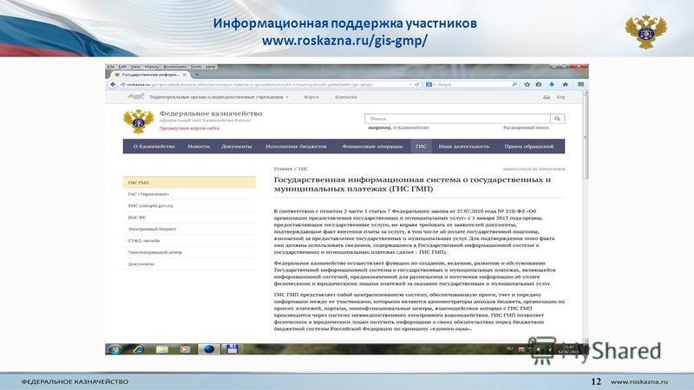This screenshot has height=390, width=694.
Task: Click the page vertical scrollbar thumb
Action: point(585,137)
